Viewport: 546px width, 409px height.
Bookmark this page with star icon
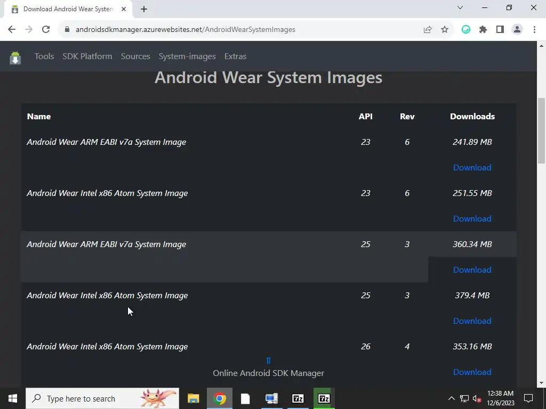[445, 30]
